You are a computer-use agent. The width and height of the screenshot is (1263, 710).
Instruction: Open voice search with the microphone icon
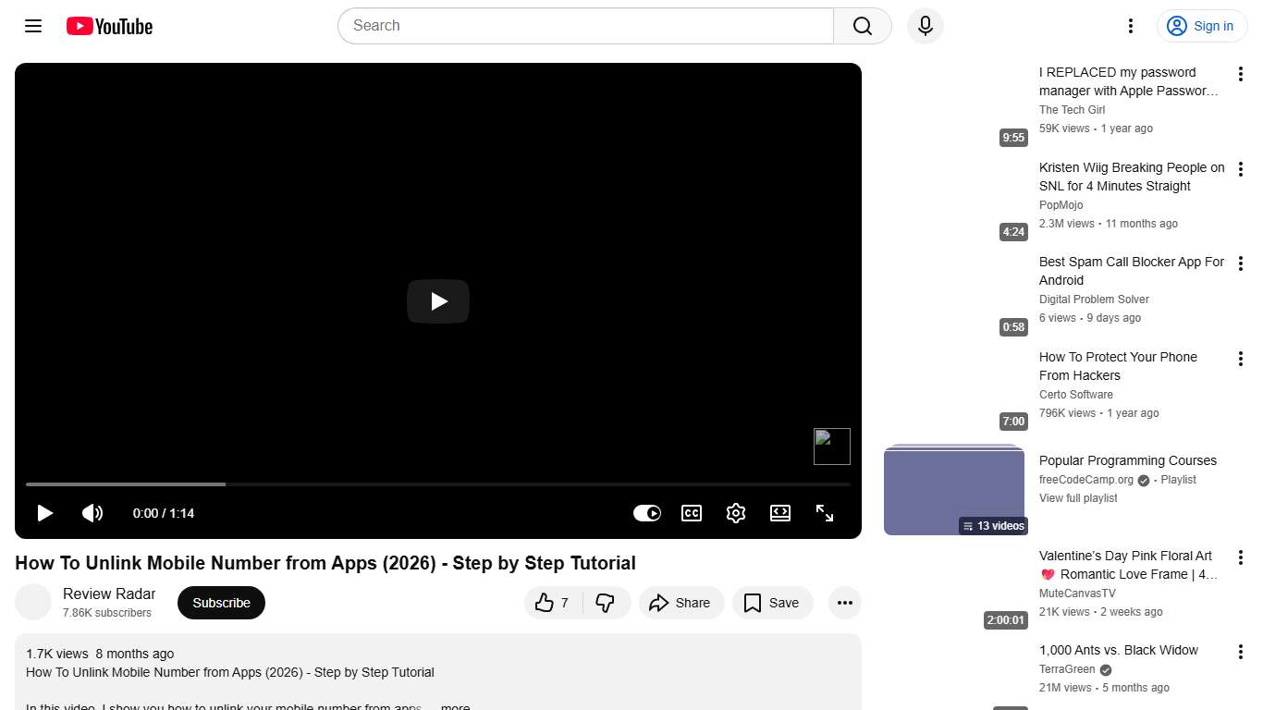tap(925, 26)
